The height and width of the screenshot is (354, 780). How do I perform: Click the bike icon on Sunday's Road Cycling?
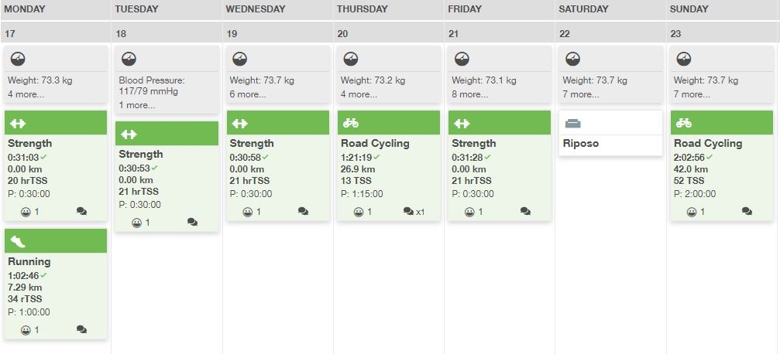point(684,124)
